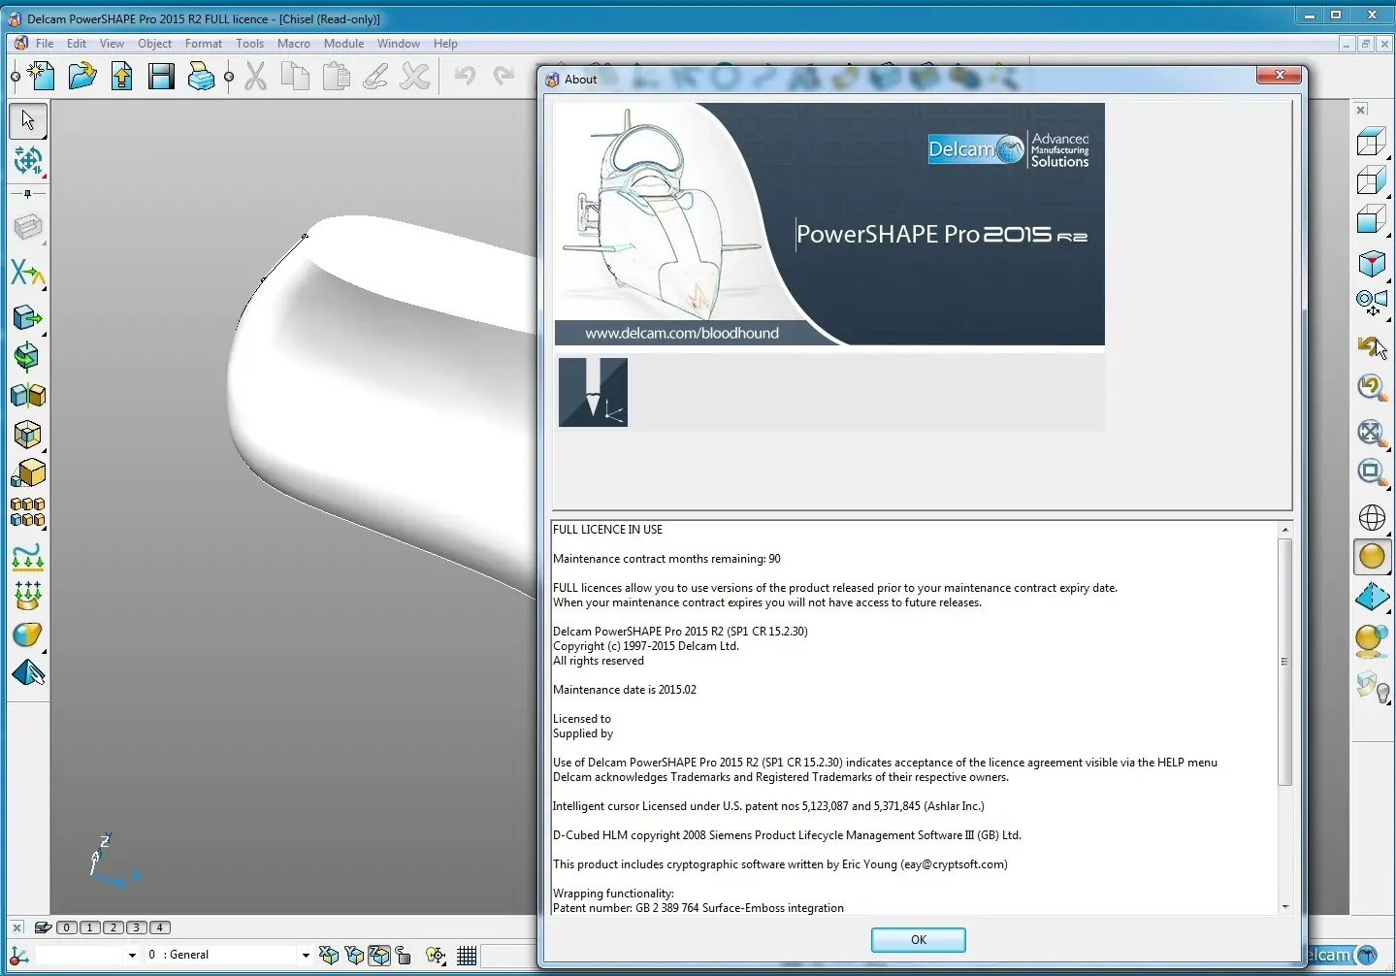1396x976 pixels.
Task: Open a model with the folder icon
Action: pos(82,76)
